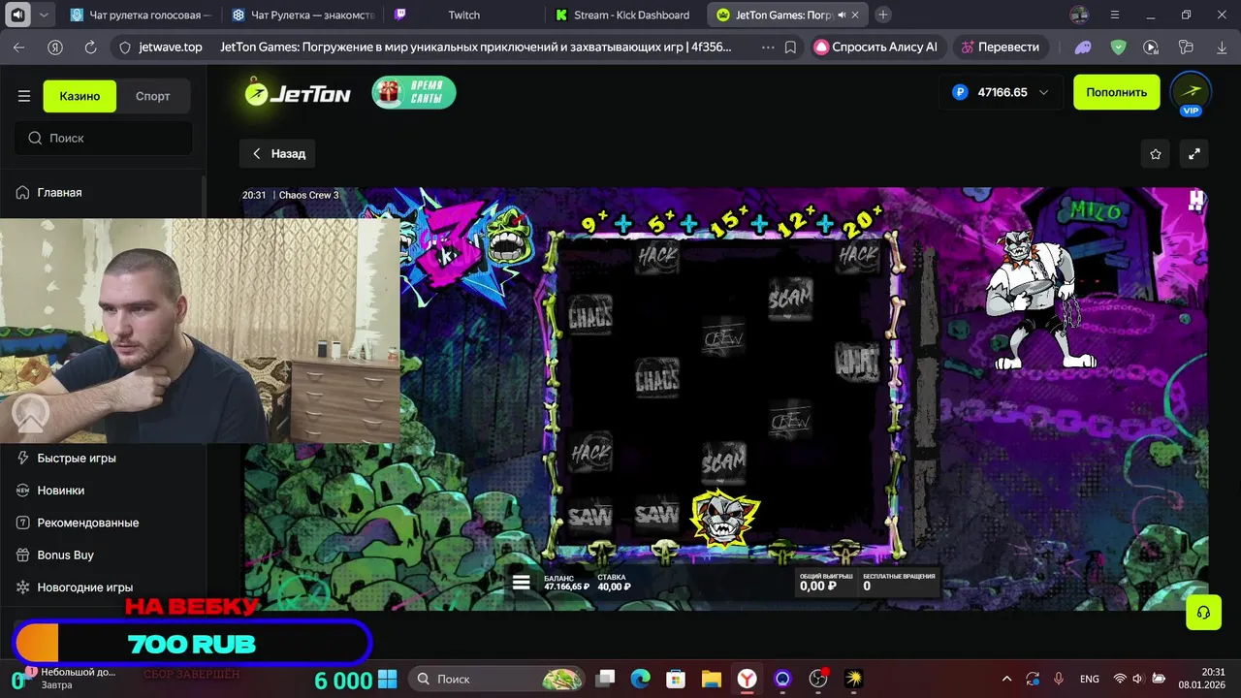Switch to Спорт mode
Image resolution: width=1241 pixels, height=698 pixels.
(153, 96)
